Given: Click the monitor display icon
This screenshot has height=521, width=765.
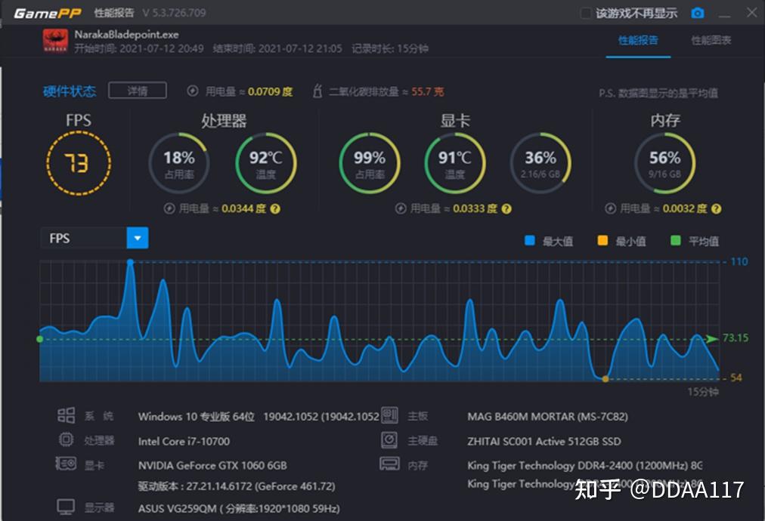Looking at the screenshot, I should coord(66,507).
